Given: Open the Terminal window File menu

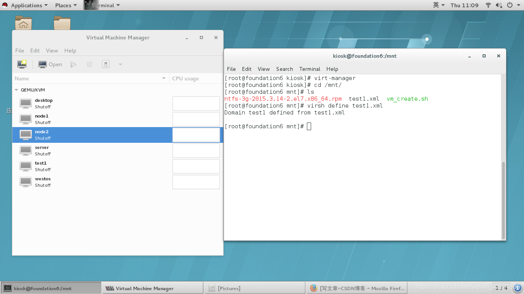Looking at the screenshot, I should [231, 69].
